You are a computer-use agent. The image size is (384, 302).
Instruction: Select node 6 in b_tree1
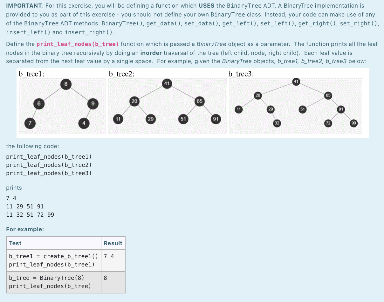[x=38, y=104]
